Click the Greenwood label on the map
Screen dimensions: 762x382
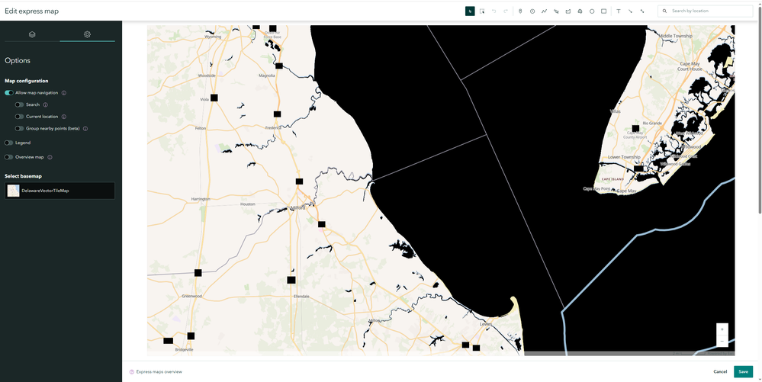(191, 296)
